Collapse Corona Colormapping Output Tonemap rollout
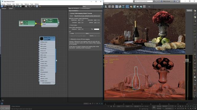 click(81, 13)
